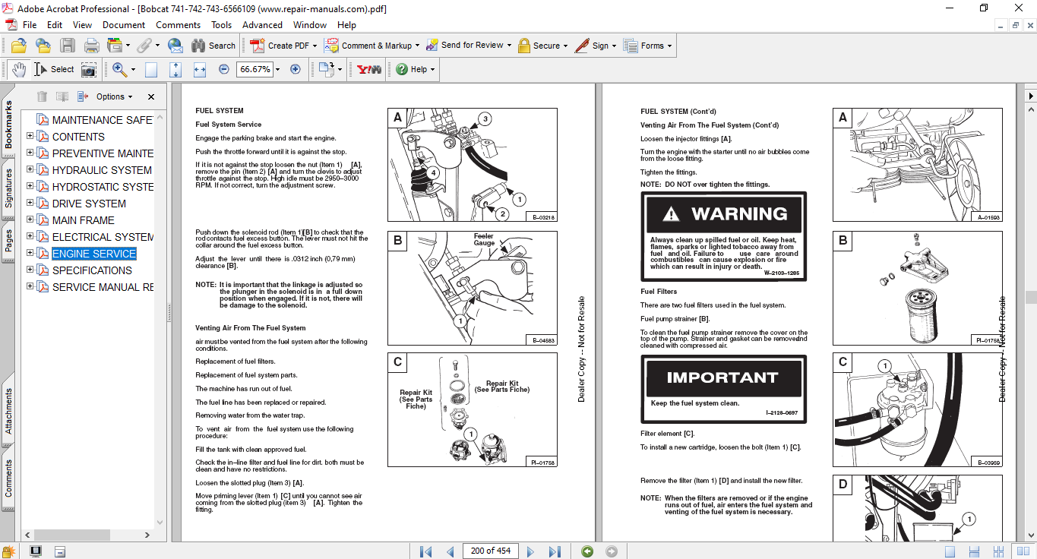Click the Yahoo search toolbar icon
Viewport: 1037px width, 559px height.
[x=369, y=69]
